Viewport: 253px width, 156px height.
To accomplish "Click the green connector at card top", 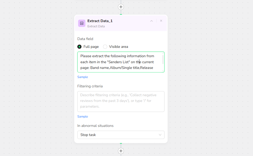I will click(x=121, y=14).
